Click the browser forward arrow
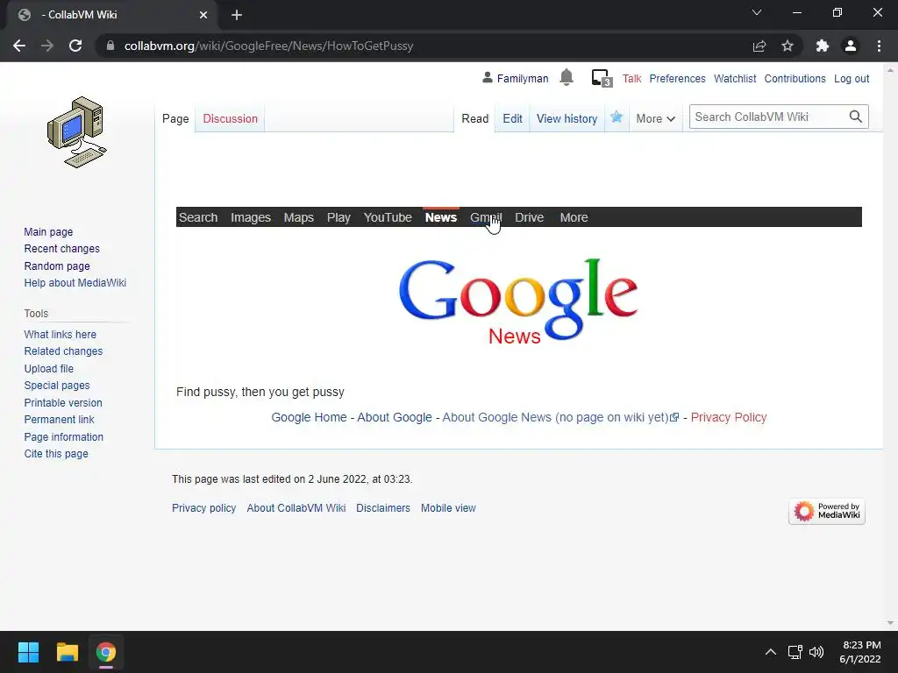 point(47,46)
